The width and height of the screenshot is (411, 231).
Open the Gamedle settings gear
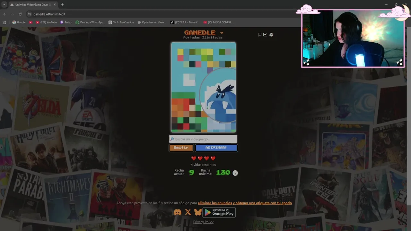click(271, 35)
